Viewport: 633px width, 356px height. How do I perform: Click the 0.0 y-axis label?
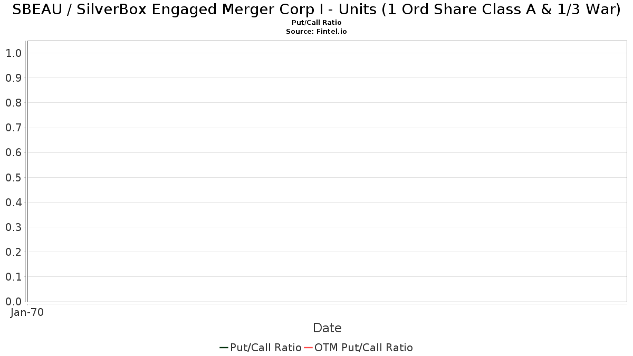[x=13, y=302]
